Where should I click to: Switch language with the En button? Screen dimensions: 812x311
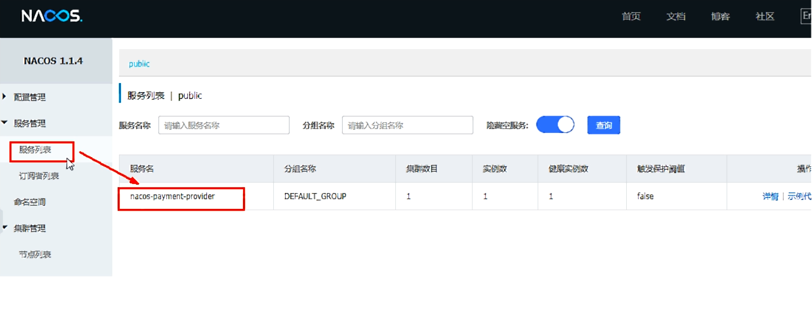tap(806, 16)
